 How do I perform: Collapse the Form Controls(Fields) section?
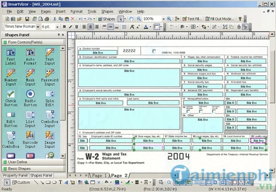(34, 42)
